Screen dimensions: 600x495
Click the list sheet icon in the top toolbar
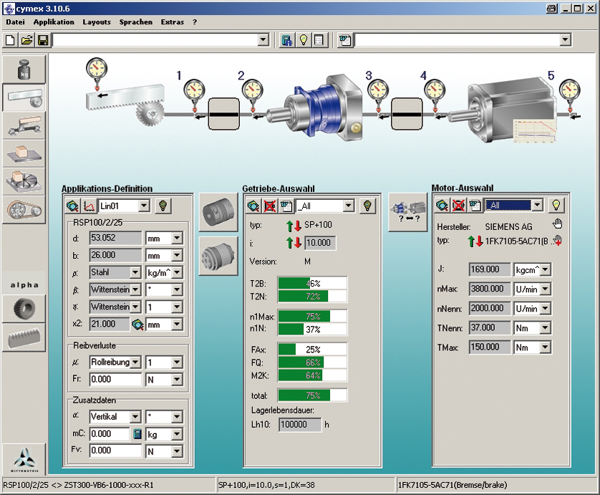coord(319,40)
